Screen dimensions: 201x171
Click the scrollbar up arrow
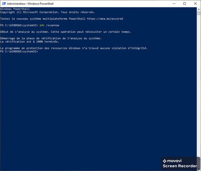pos(199,9)
